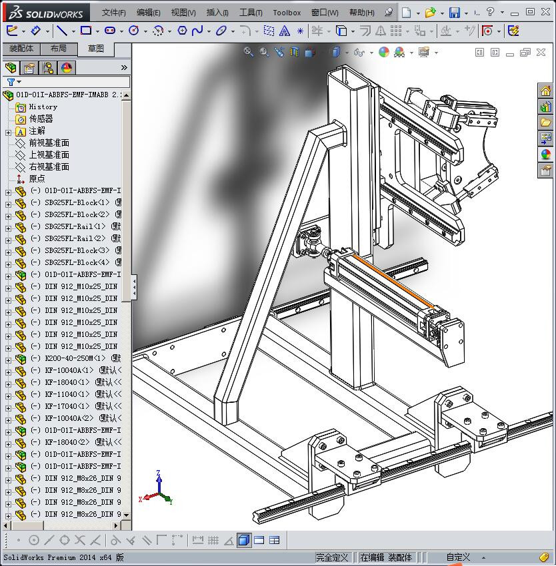The height and width of the screenshot is (566, 556).
Task: Select the Spline sketch tool
Action: pos(197,31)
